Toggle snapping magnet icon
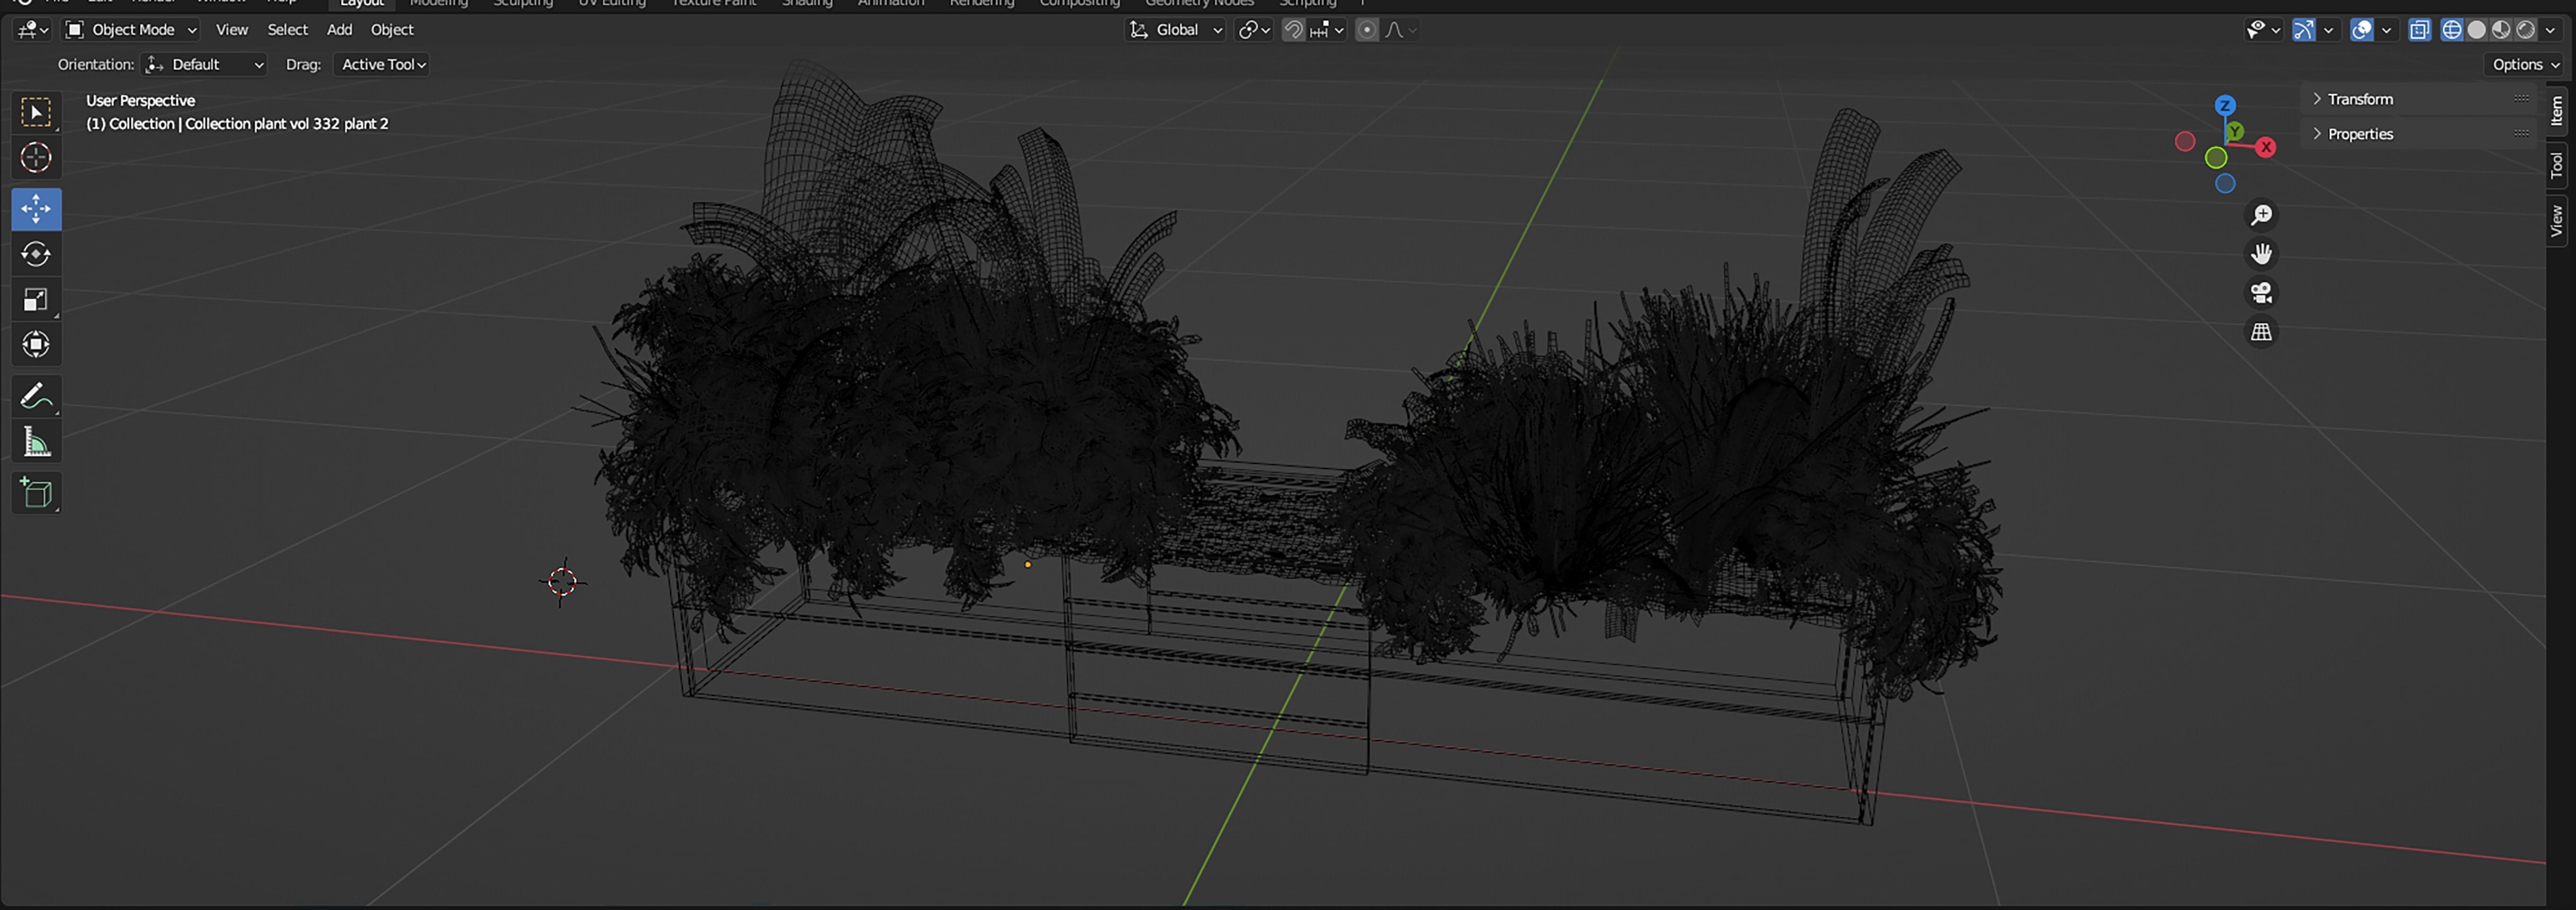2576x910 pixels. [x=1293, y=30]
